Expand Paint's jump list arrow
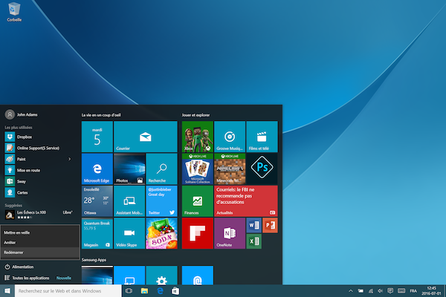 click(x=69, y=159)
